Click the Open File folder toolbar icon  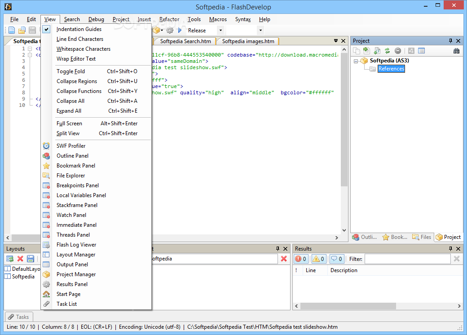pos(22,30)
